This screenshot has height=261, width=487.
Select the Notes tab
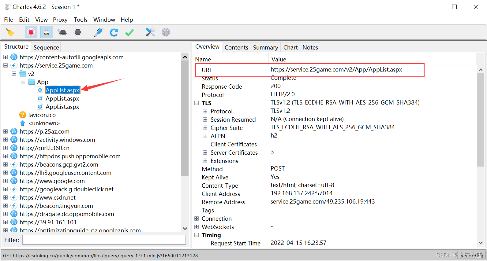(310, 47)
